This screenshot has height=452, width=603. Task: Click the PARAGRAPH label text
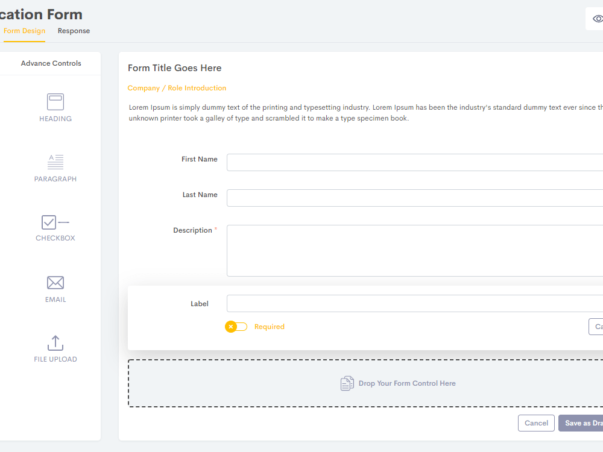(x=55, y=179)
